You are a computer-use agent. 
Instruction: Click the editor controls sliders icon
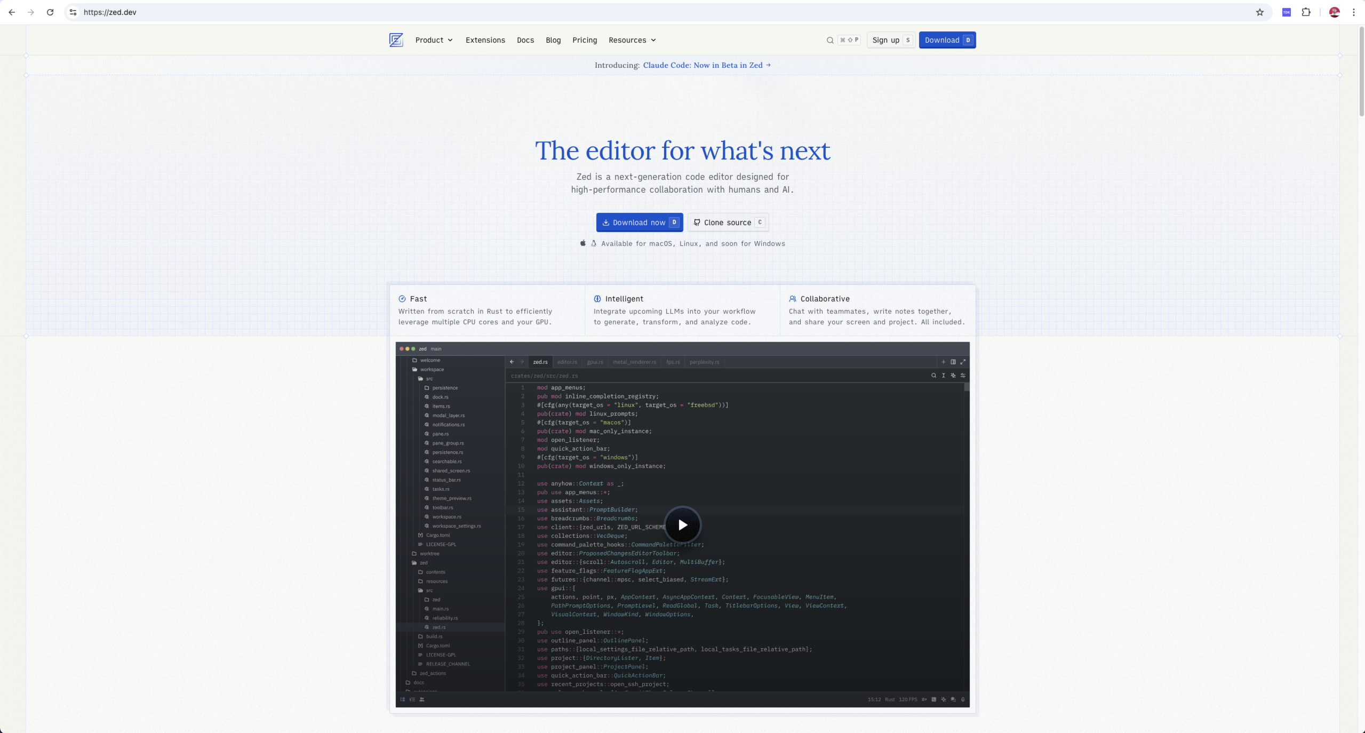click(963, 376)
